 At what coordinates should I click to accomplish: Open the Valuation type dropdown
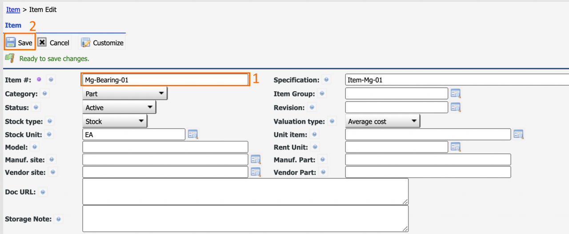(382, 121)
